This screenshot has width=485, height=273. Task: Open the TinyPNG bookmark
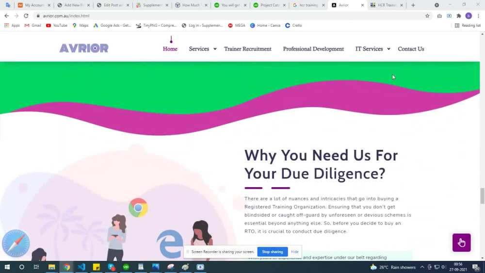pos(156,25)
